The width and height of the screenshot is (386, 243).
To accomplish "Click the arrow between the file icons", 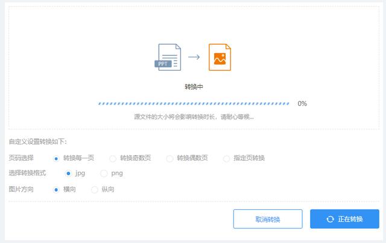I will coord(194,57).
